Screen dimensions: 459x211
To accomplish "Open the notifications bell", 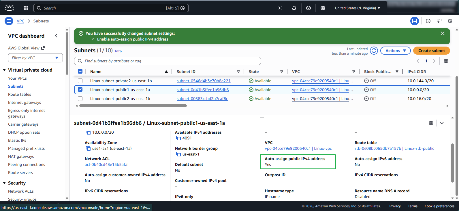I will (294, 8).
